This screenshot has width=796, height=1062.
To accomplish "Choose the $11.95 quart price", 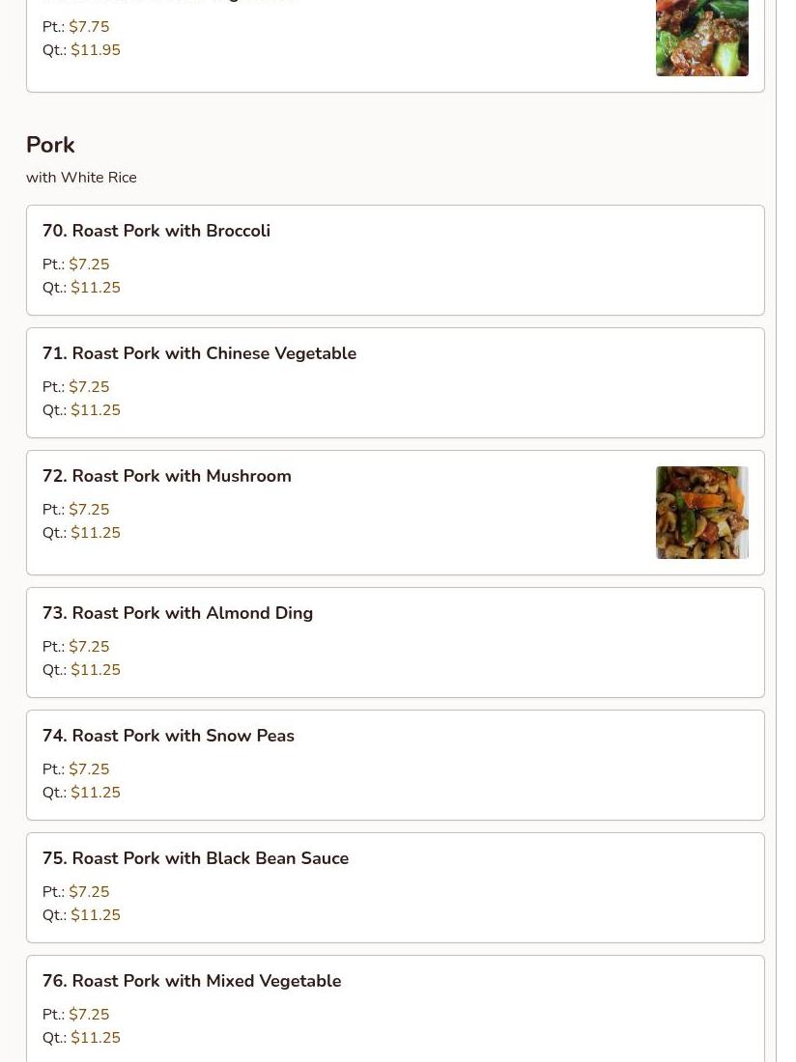I will (x=96, y=50).
